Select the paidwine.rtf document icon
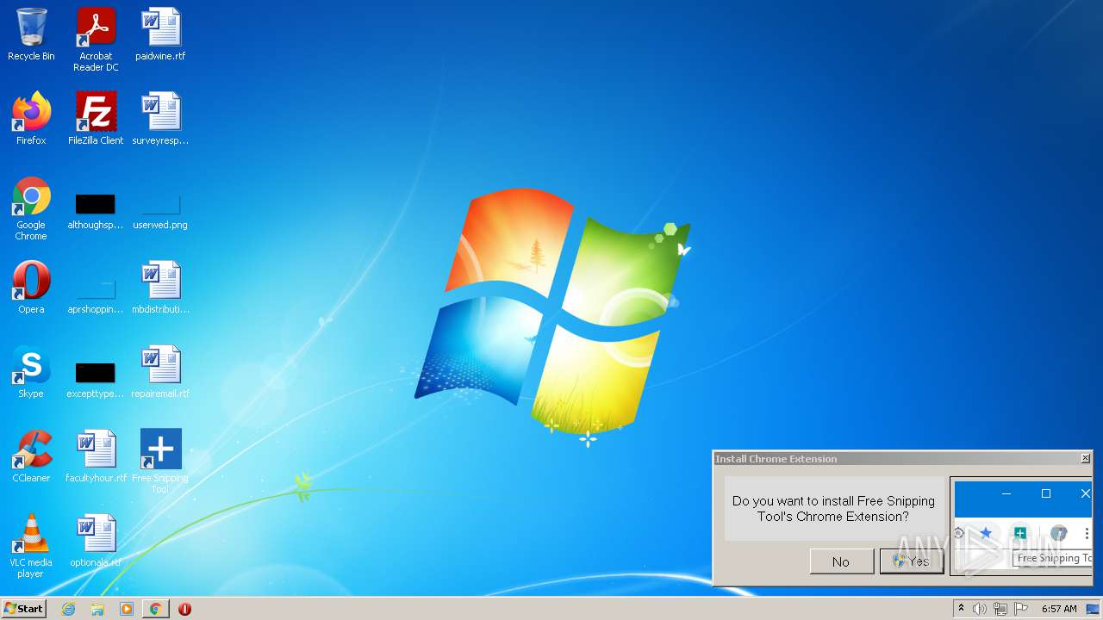1103x620 pixels. (160, 34)
